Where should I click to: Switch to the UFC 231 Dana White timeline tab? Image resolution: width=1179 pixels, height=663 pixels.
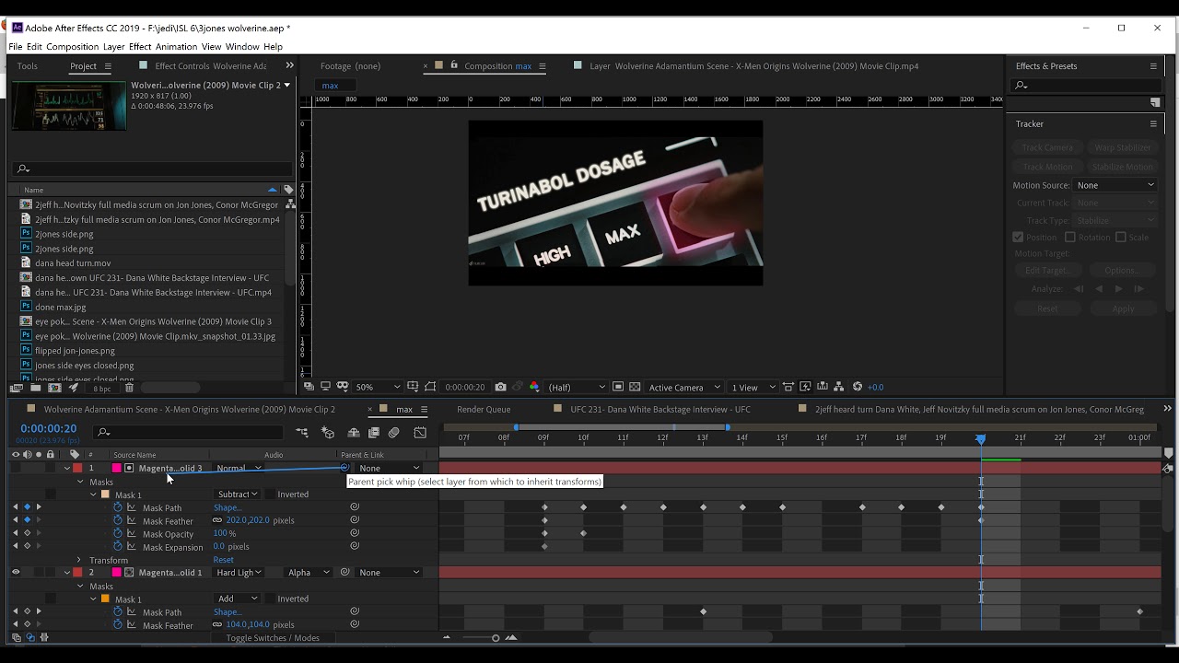660,409
